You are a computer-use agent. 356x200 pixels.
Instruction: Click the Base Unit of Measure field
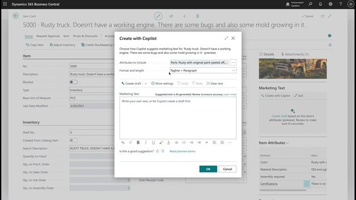[92, 98]
